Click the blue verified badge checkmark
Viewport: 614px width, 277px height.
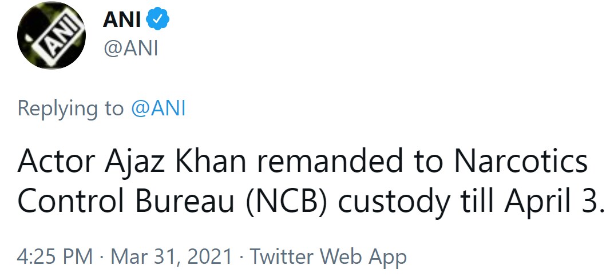point(158,19)
